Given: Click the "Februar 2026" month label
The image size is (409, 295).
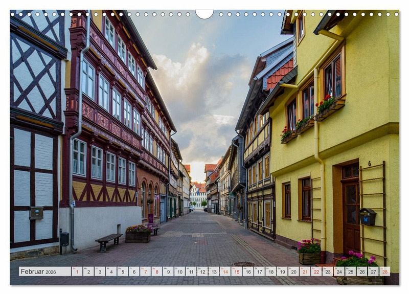Looking at the screenshot, I should coord(38,271).
